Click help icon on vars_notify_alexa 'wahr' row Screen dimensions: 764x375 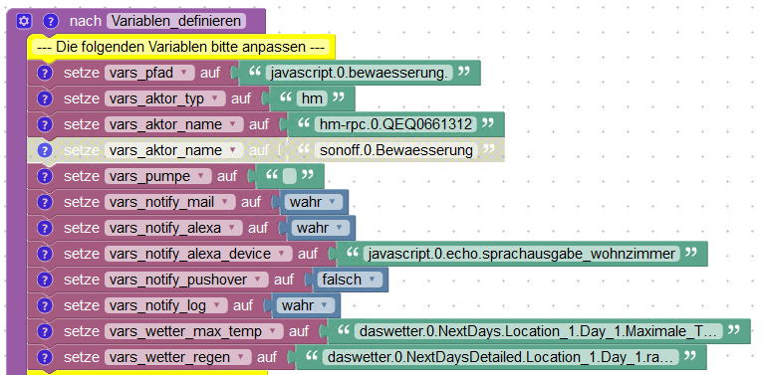pyautogui.click(x=45, y=228)
